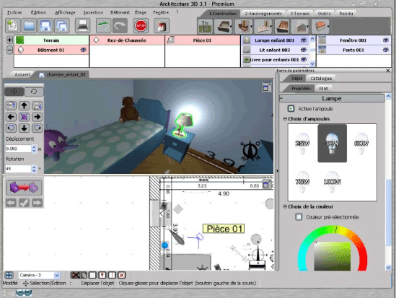
Task: Collapse the Choix d'ampoules section
Action: point(285,118)
